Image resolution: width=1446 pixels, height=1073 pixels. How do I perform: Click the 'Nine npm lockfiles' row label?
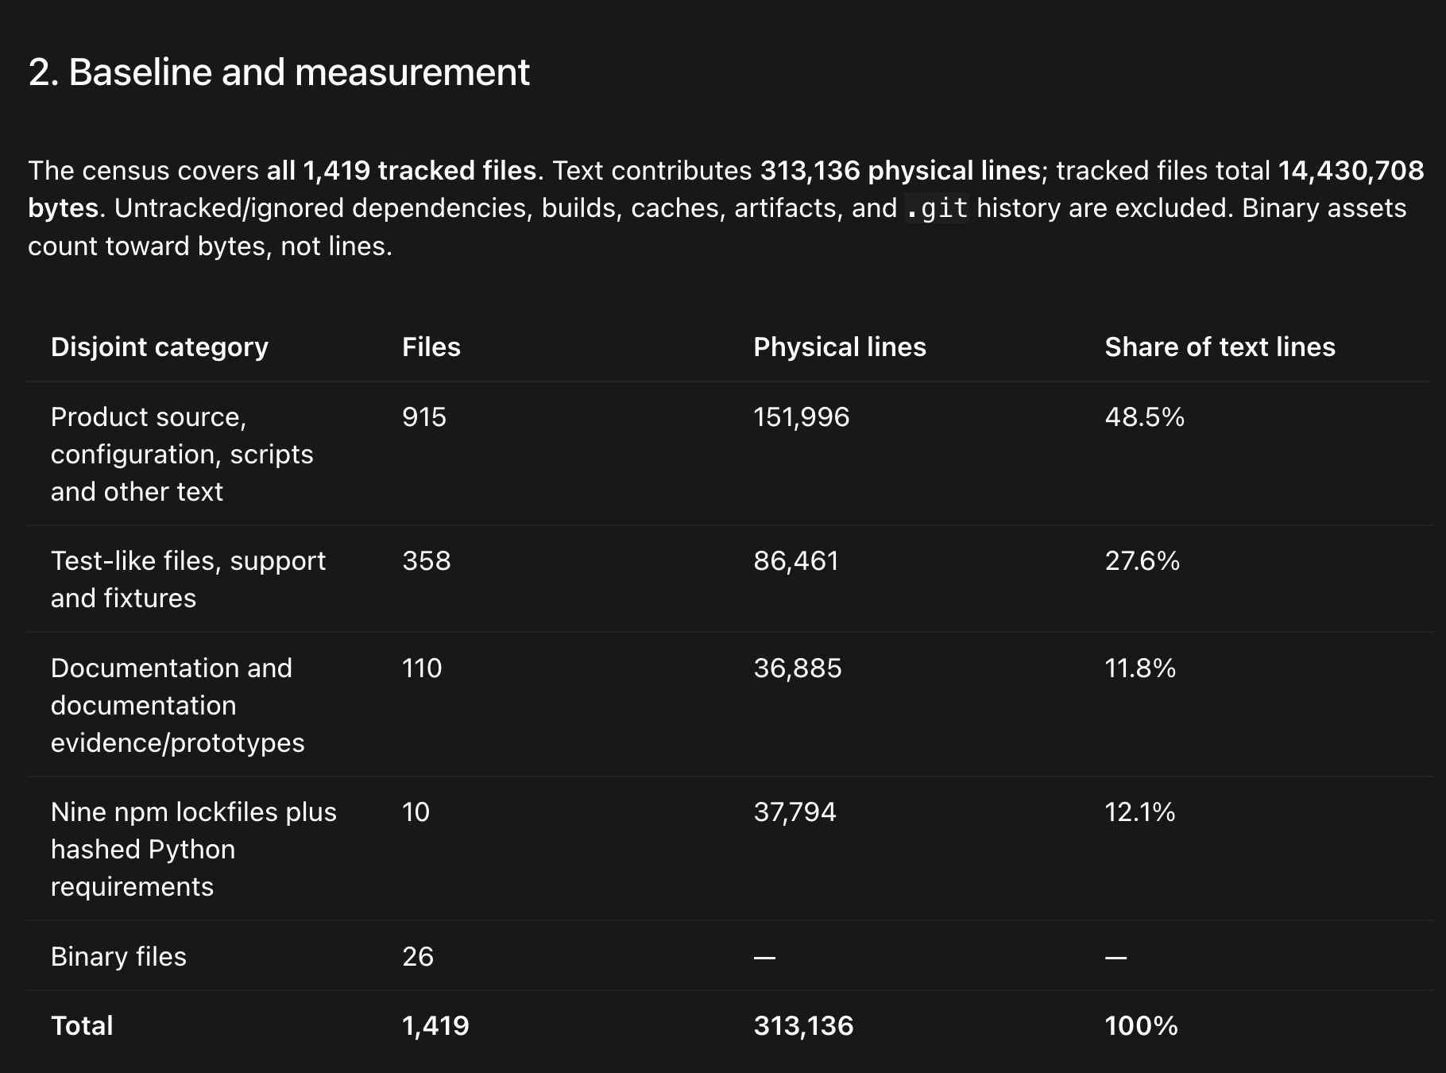point(194,849)
